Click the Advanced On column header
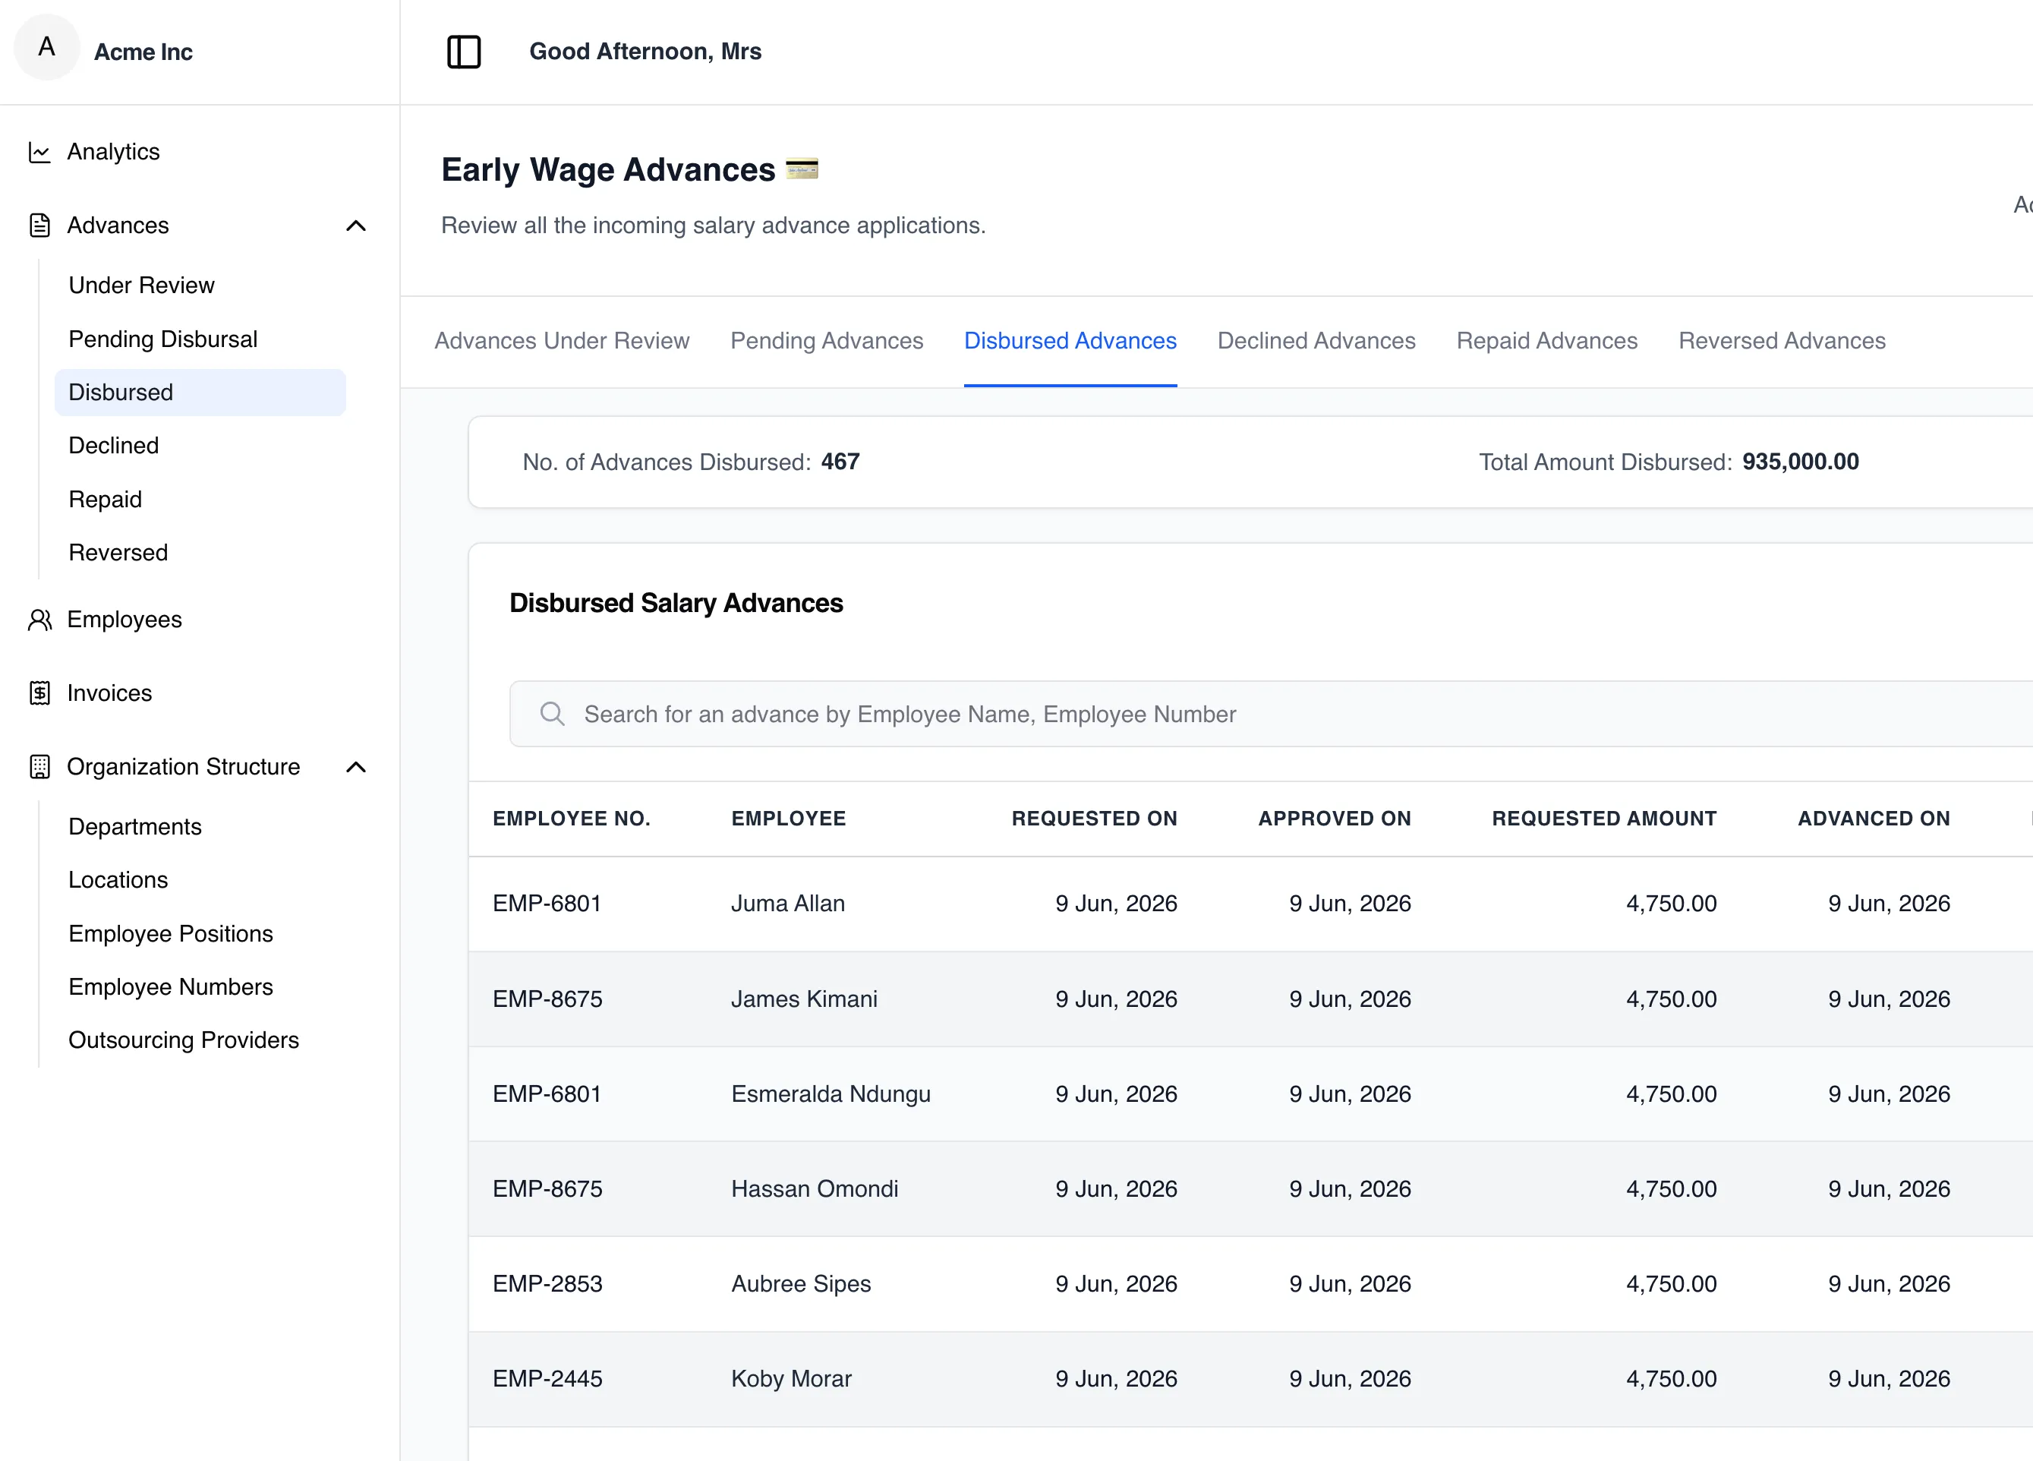Viewport: 2033px width, 1461px height. 1874,818
